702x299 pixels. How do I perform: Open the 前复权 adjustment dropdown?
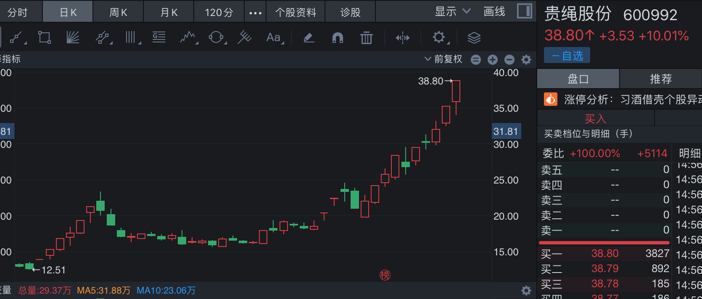[x=443, y=59]
